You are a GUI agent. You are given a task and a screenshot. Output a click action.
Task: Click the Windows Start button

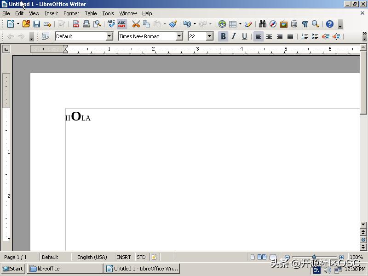pos(13,269)
